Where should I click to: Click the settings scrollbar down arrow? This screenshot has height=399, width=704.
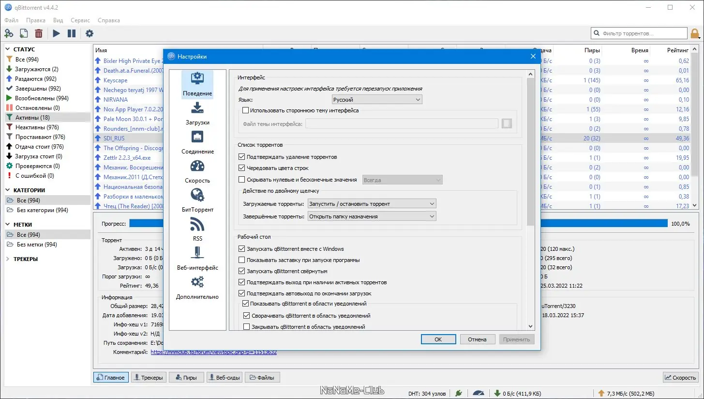(x=531, y=327)
